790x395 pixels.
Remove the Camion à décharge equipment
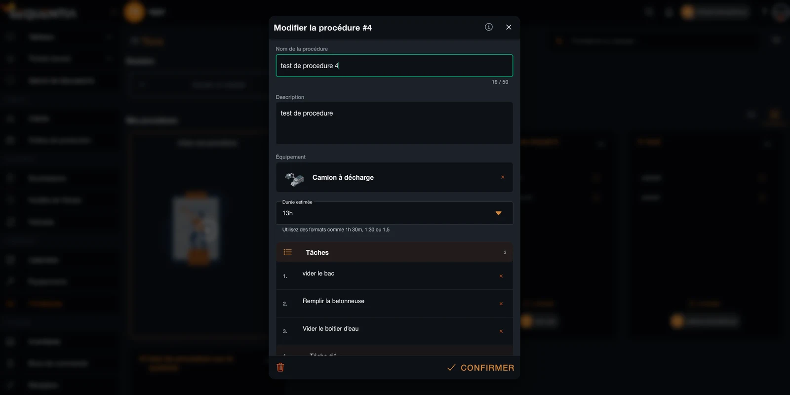pyautogui.click(x=503, y=177)
